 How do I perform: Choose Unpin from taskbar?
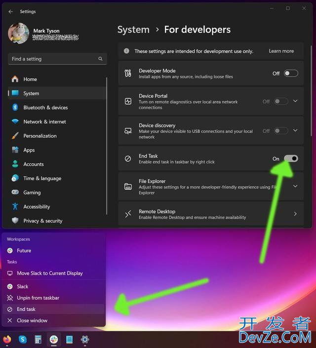tap(53, 298)
